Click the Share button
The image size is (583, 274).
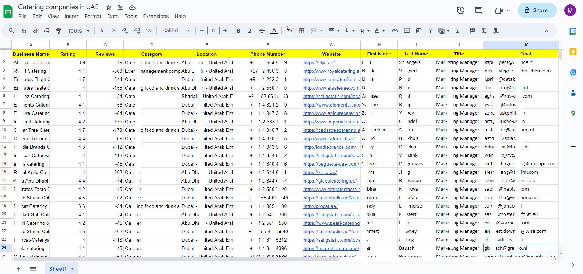(537, 10)
